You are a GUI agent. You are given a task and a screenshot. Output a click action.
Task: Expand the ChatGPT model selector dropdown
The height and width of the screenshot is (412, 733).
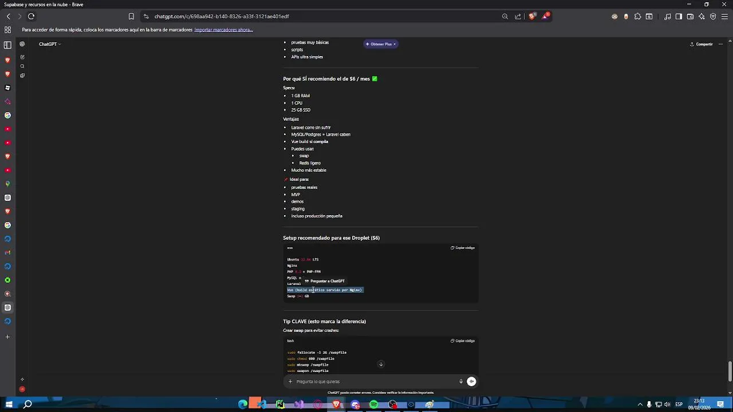50,44
